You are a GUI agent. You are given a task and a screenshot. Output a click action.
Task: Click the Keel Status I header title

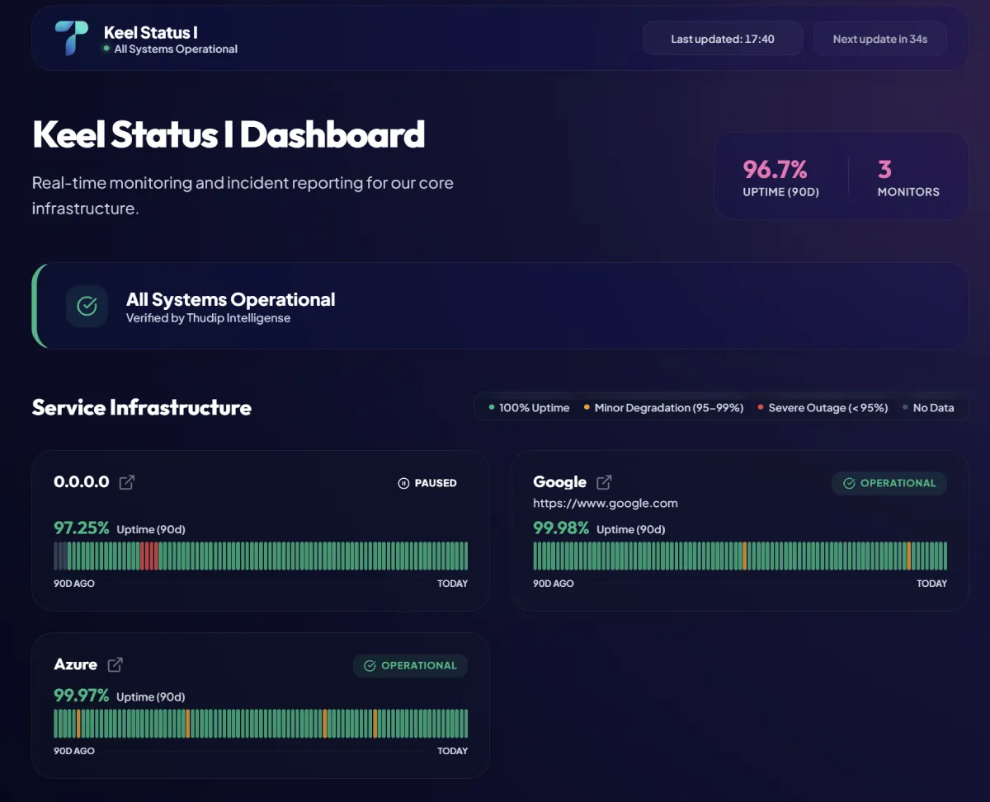(151, 33)
